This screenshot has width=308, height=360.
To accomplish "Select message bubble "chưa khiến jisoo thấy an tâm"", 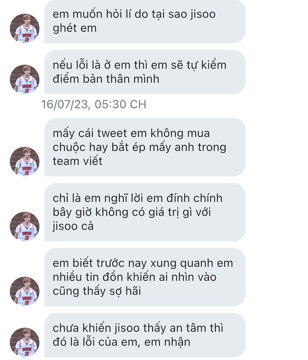I will (145, 335).
